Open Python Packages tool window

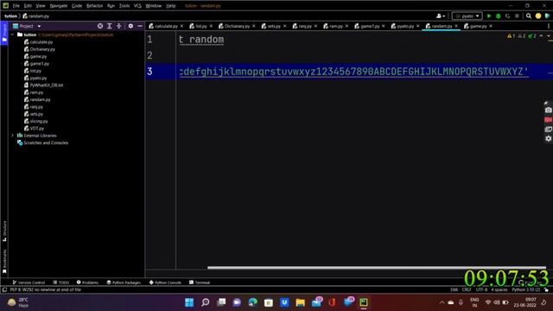[x=124, y=282]
